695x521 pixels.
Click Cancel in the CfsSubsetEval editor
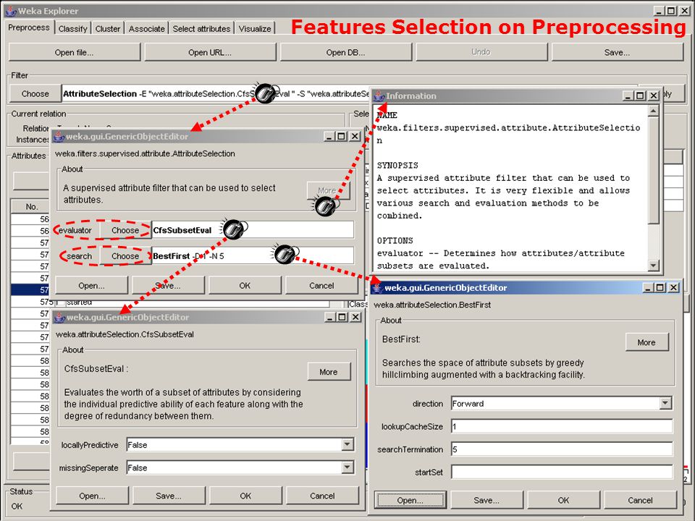click(322, 496)
